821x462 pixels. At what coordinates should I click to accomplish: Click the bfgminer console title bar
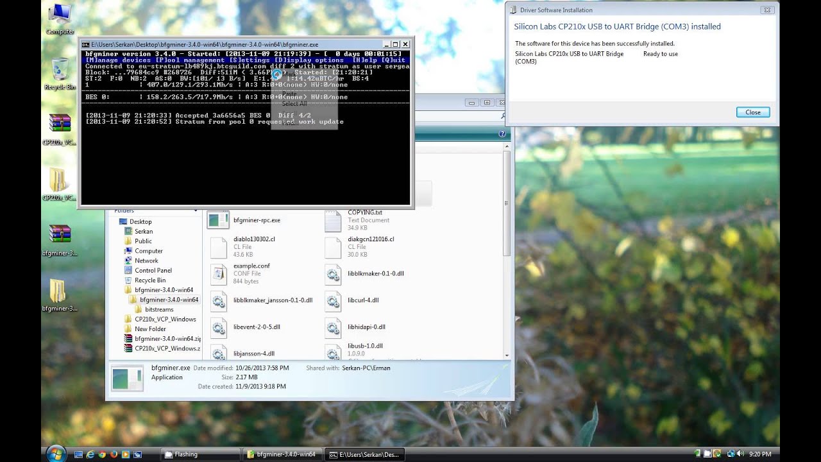click(246, 44)
